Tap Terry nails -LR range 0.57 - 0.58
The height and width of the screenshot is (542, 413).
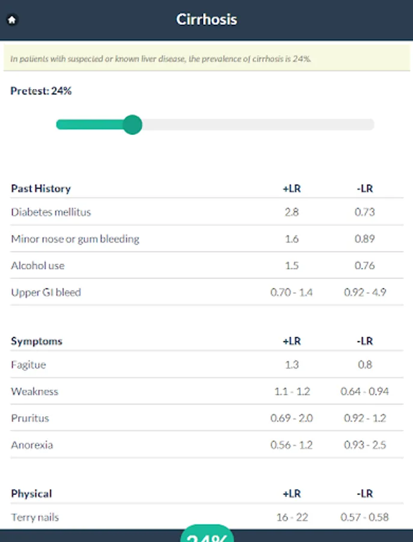pos(365,517)
